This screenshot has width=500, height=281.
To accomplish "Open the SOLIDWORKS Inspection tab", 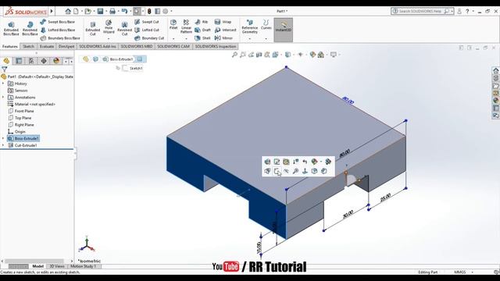I will (x=216, y=47).
